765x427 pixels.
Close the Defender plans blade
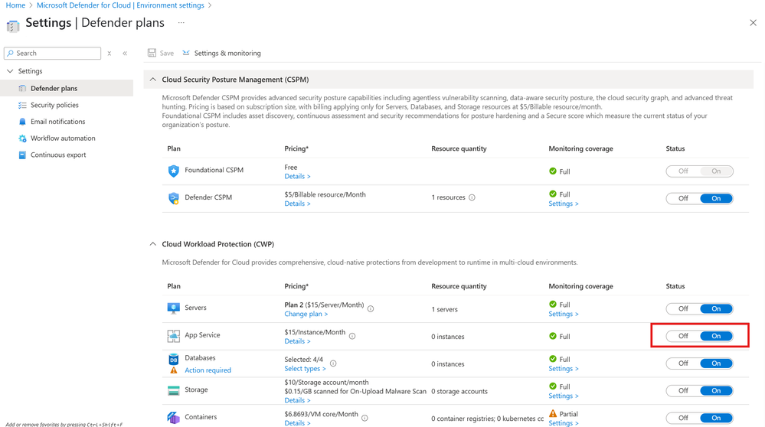[753, 23]
